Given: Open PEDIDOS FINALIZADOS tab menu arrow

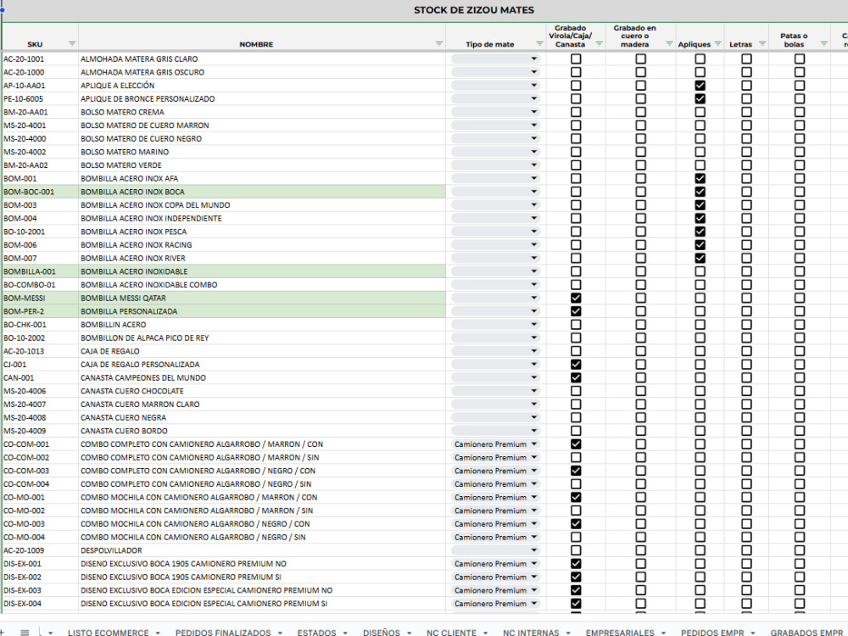Looking at the screenshot, I should 280,633.
